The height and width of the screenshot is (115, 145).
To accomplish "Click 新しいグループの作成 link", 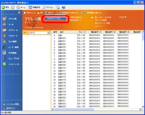I will tap(103, 17).
